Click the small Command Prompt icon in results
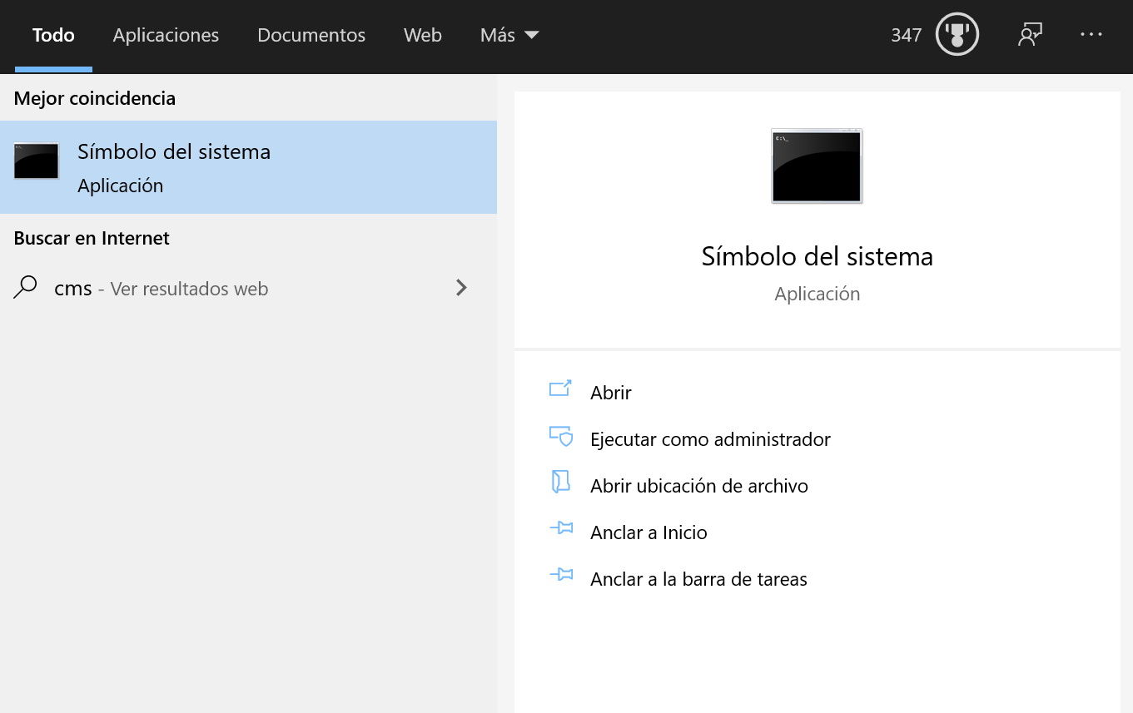This screenshot has width=1133, height=713. point(37,161)
